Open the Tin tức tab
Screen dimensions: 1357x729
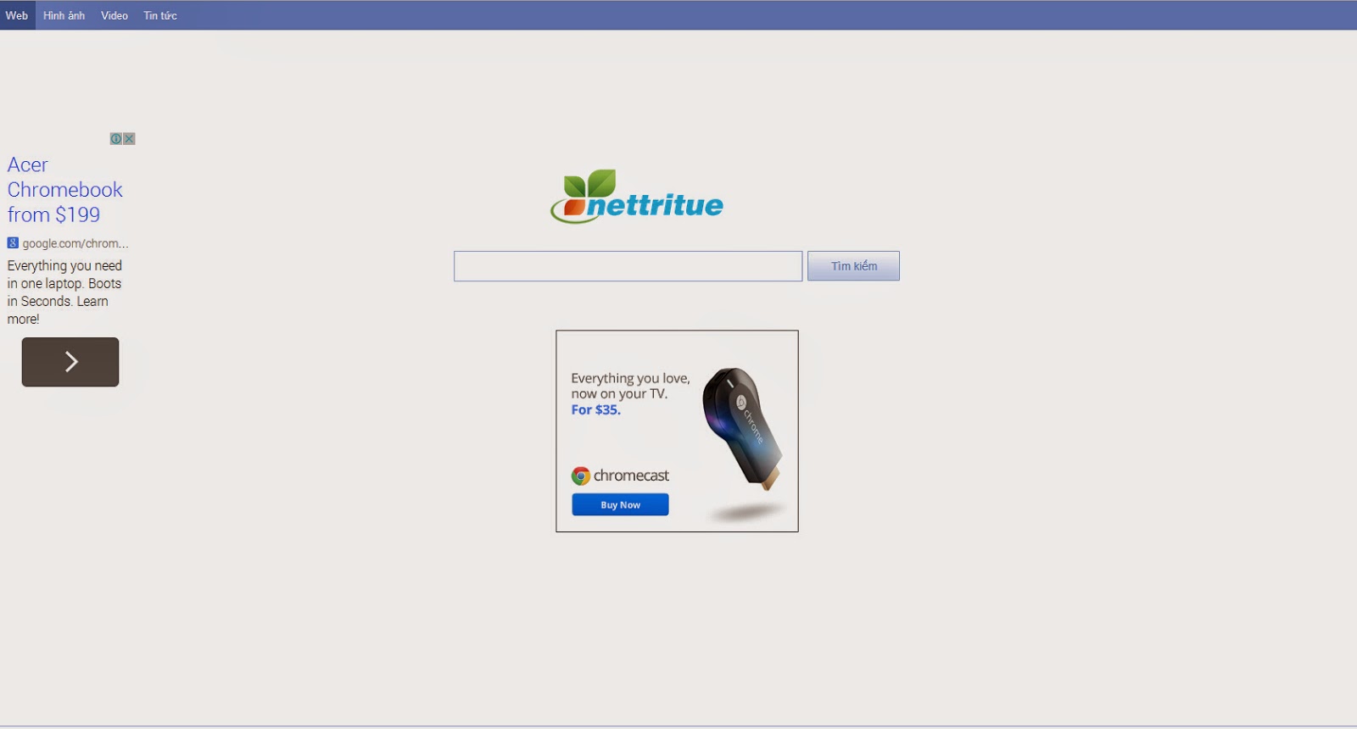pos(160,15)
